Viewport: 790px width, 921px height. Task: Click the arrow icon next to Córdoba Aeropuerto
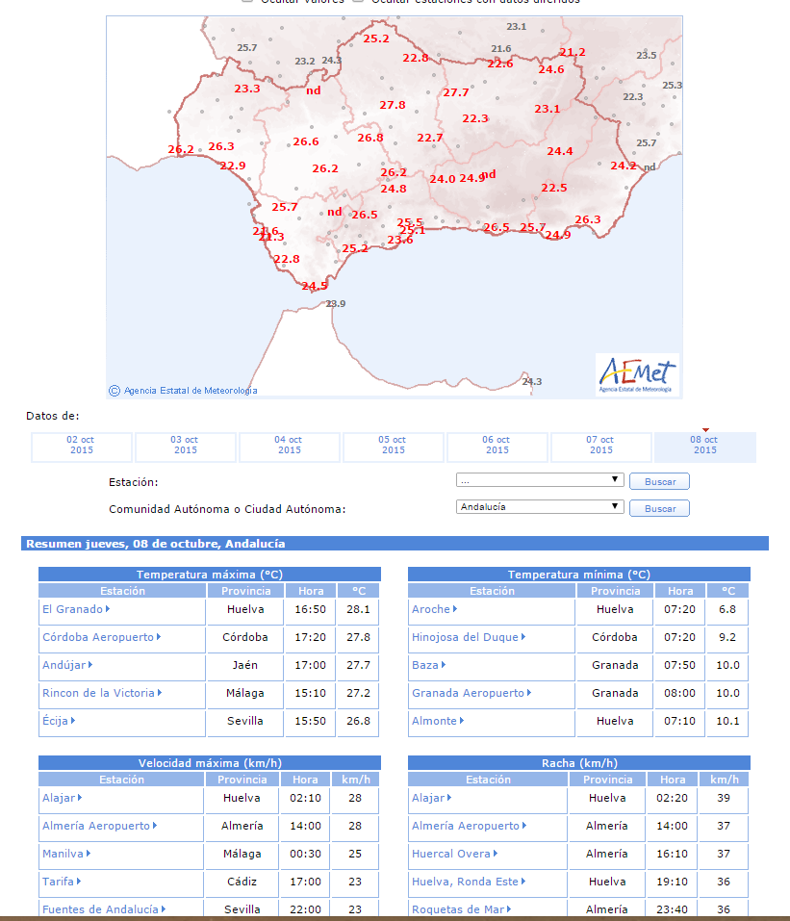coord(159,637)
